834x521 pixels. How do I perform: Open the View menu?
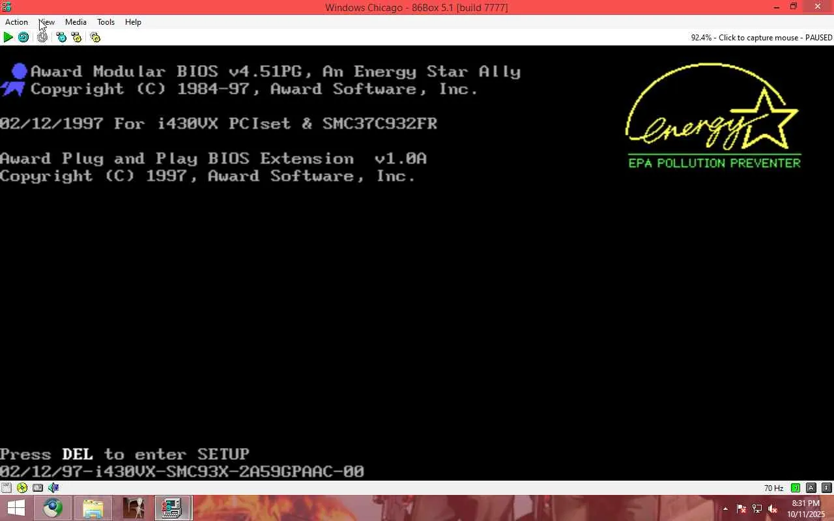pos(47,22)
